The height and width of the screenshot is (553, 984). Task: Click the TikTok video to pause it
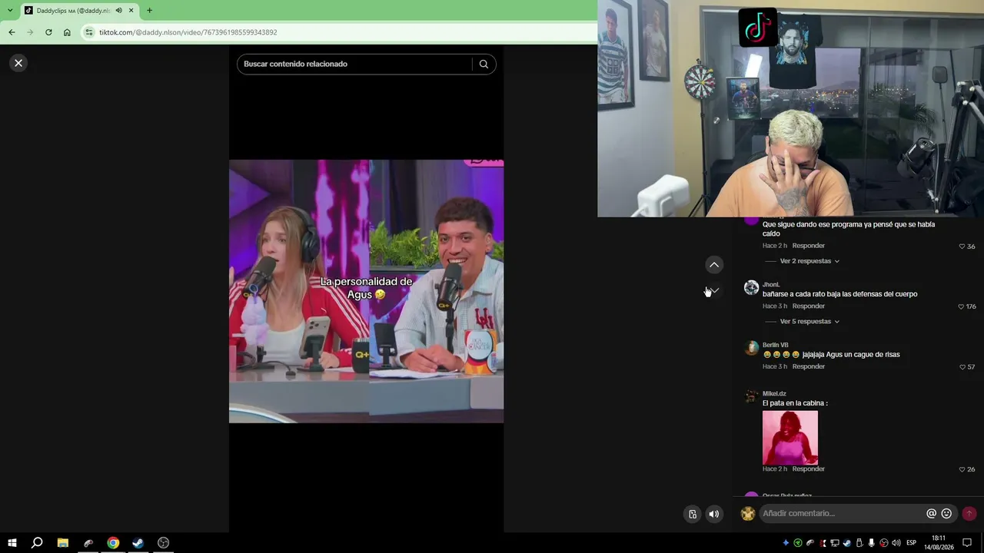click(366, 291)
